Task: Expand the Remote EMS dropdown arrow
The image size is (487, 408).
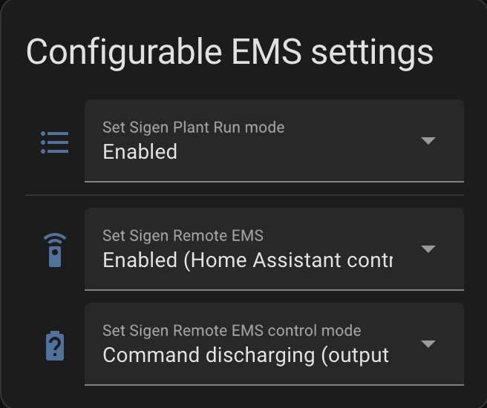Action: (x=428, y=249)
